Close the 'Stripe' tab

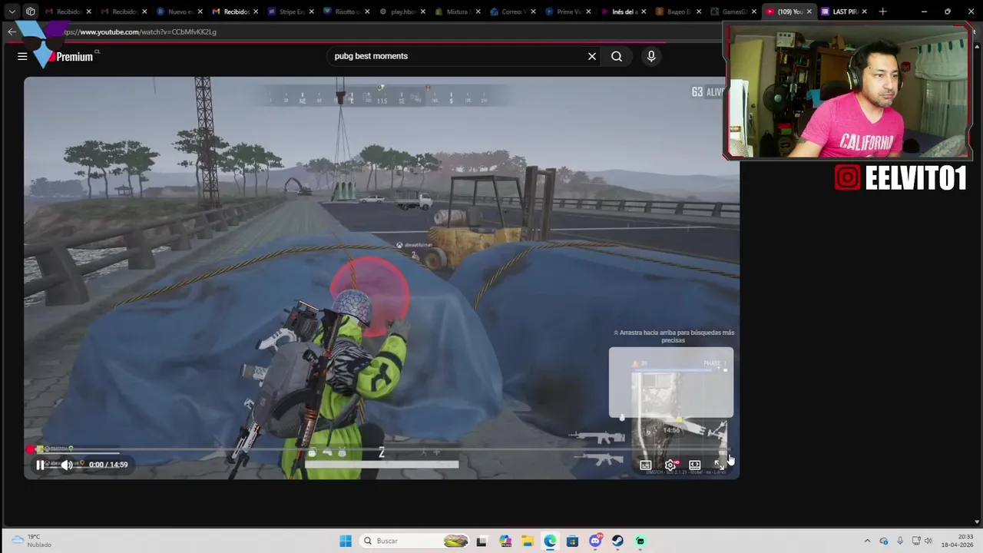311,12
